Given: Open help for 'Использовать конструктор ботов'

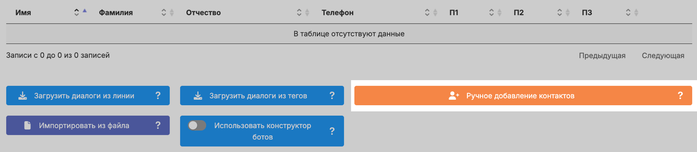Looking at the screenshot, I should click(x=332, y=131).
